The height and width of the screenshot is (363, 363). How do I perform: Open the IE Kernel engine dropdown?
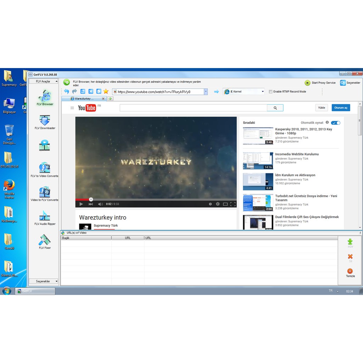(x=263, y=92)
